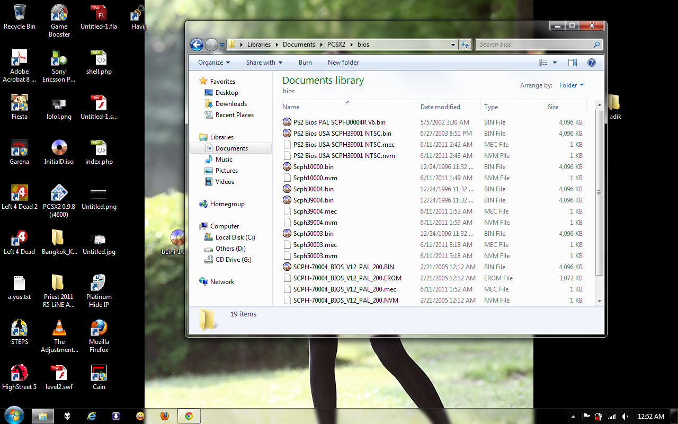Open the Organize dropdown menu
The image size is (678, 424).
[214, 63]
